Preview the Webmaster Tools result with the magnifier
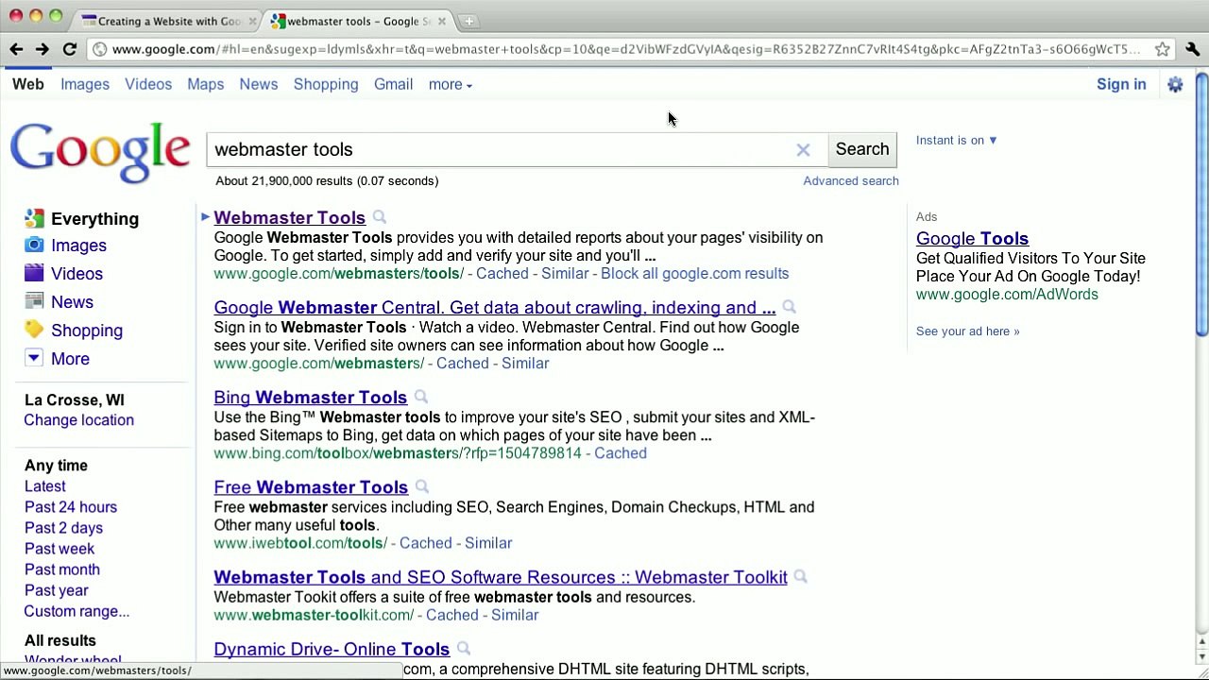The width and height of the screenshot is (1209, 680). pyautogui.click(x=379, y=218)
